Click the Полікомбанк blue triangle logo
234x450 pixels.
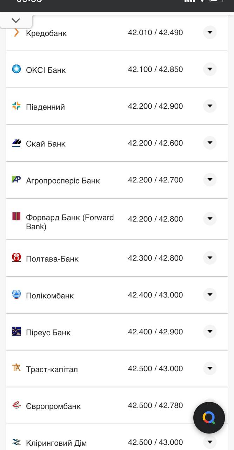(16, 295)
